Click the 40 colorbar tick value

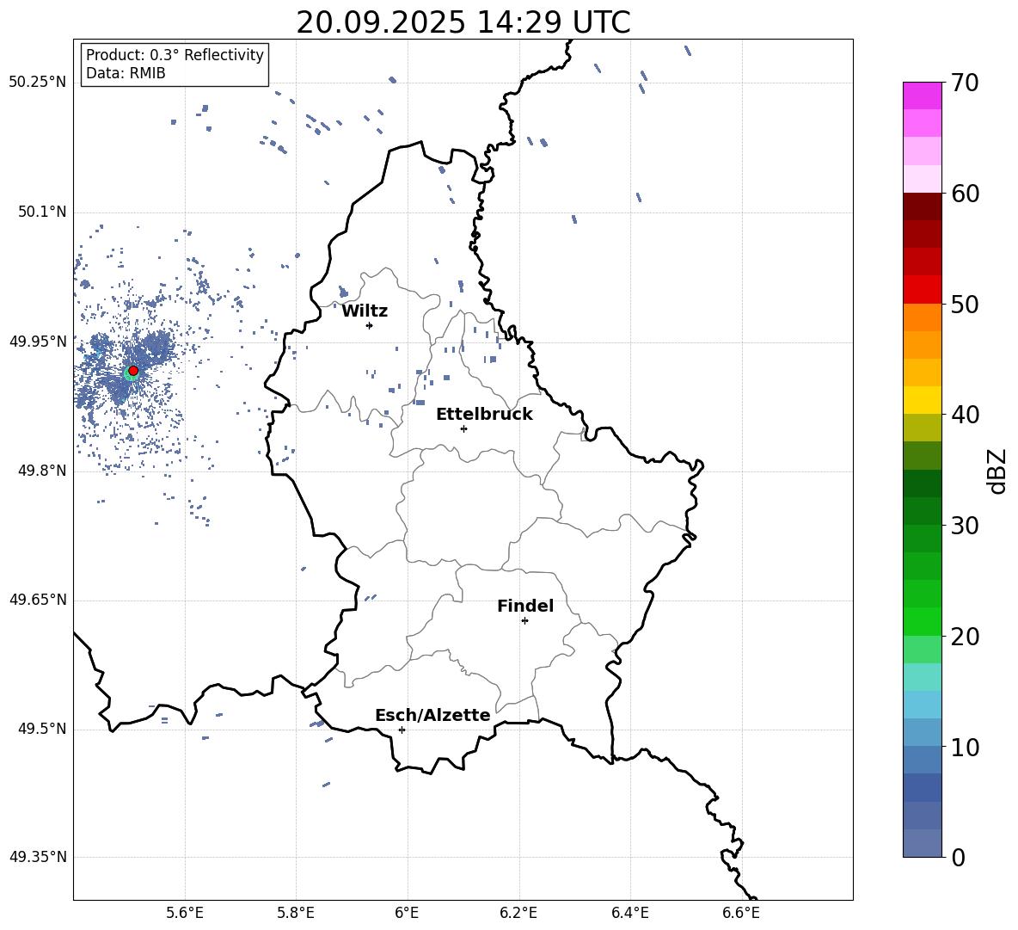(965, 415)
